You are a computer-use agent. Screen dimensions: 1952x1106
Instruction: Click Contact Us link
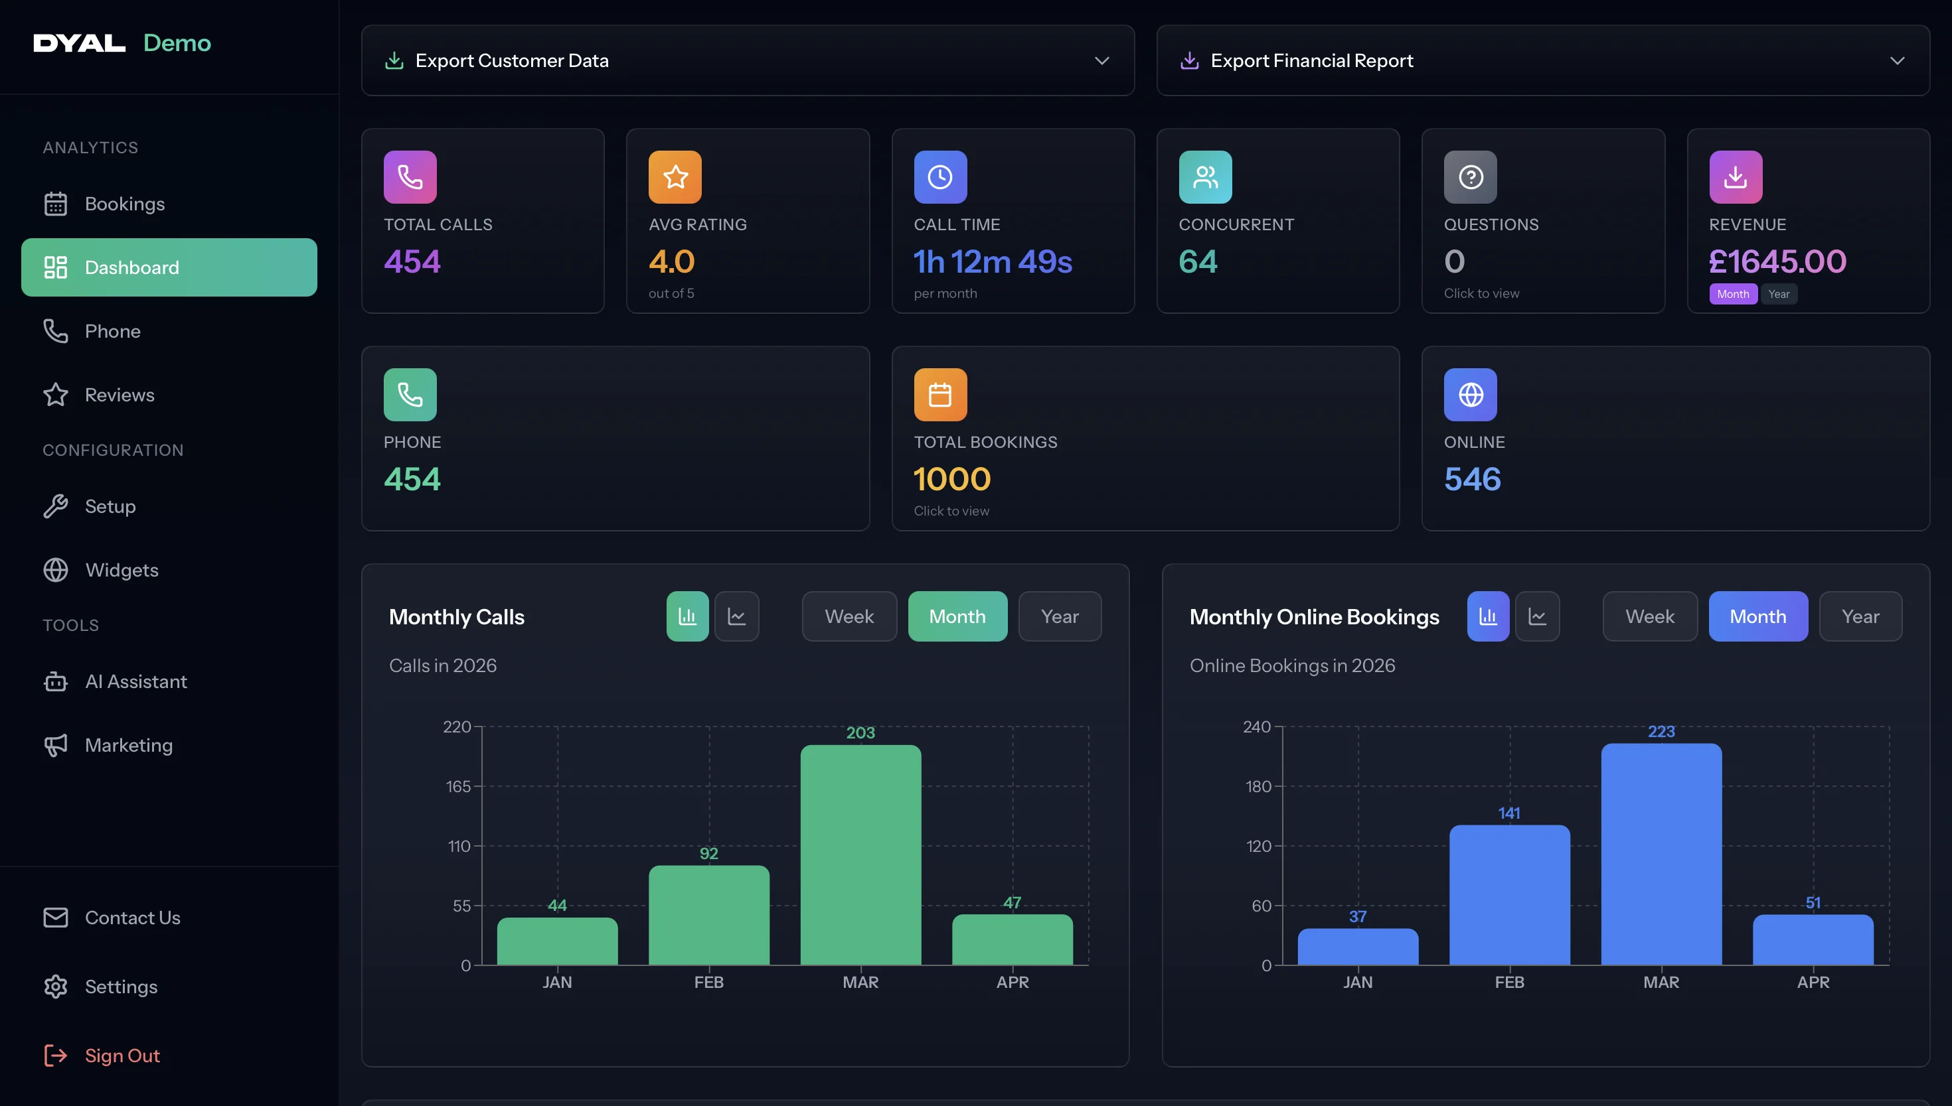pyautogui.click(x=169, y=918)
